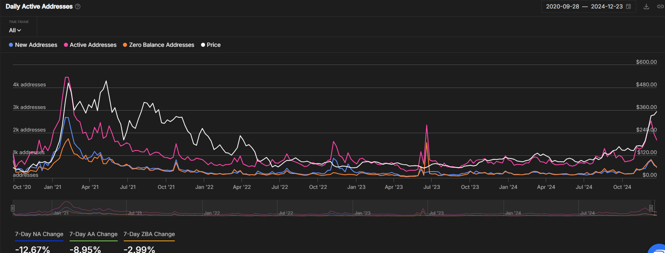Click the -12.67% value
Screen dimensions: 665x253
click(32, 249)
